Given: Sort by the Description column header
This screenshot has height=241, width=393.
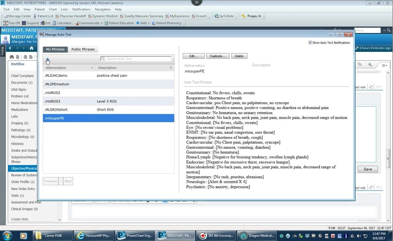Looking at the screenshot, I should pos(135,68).
